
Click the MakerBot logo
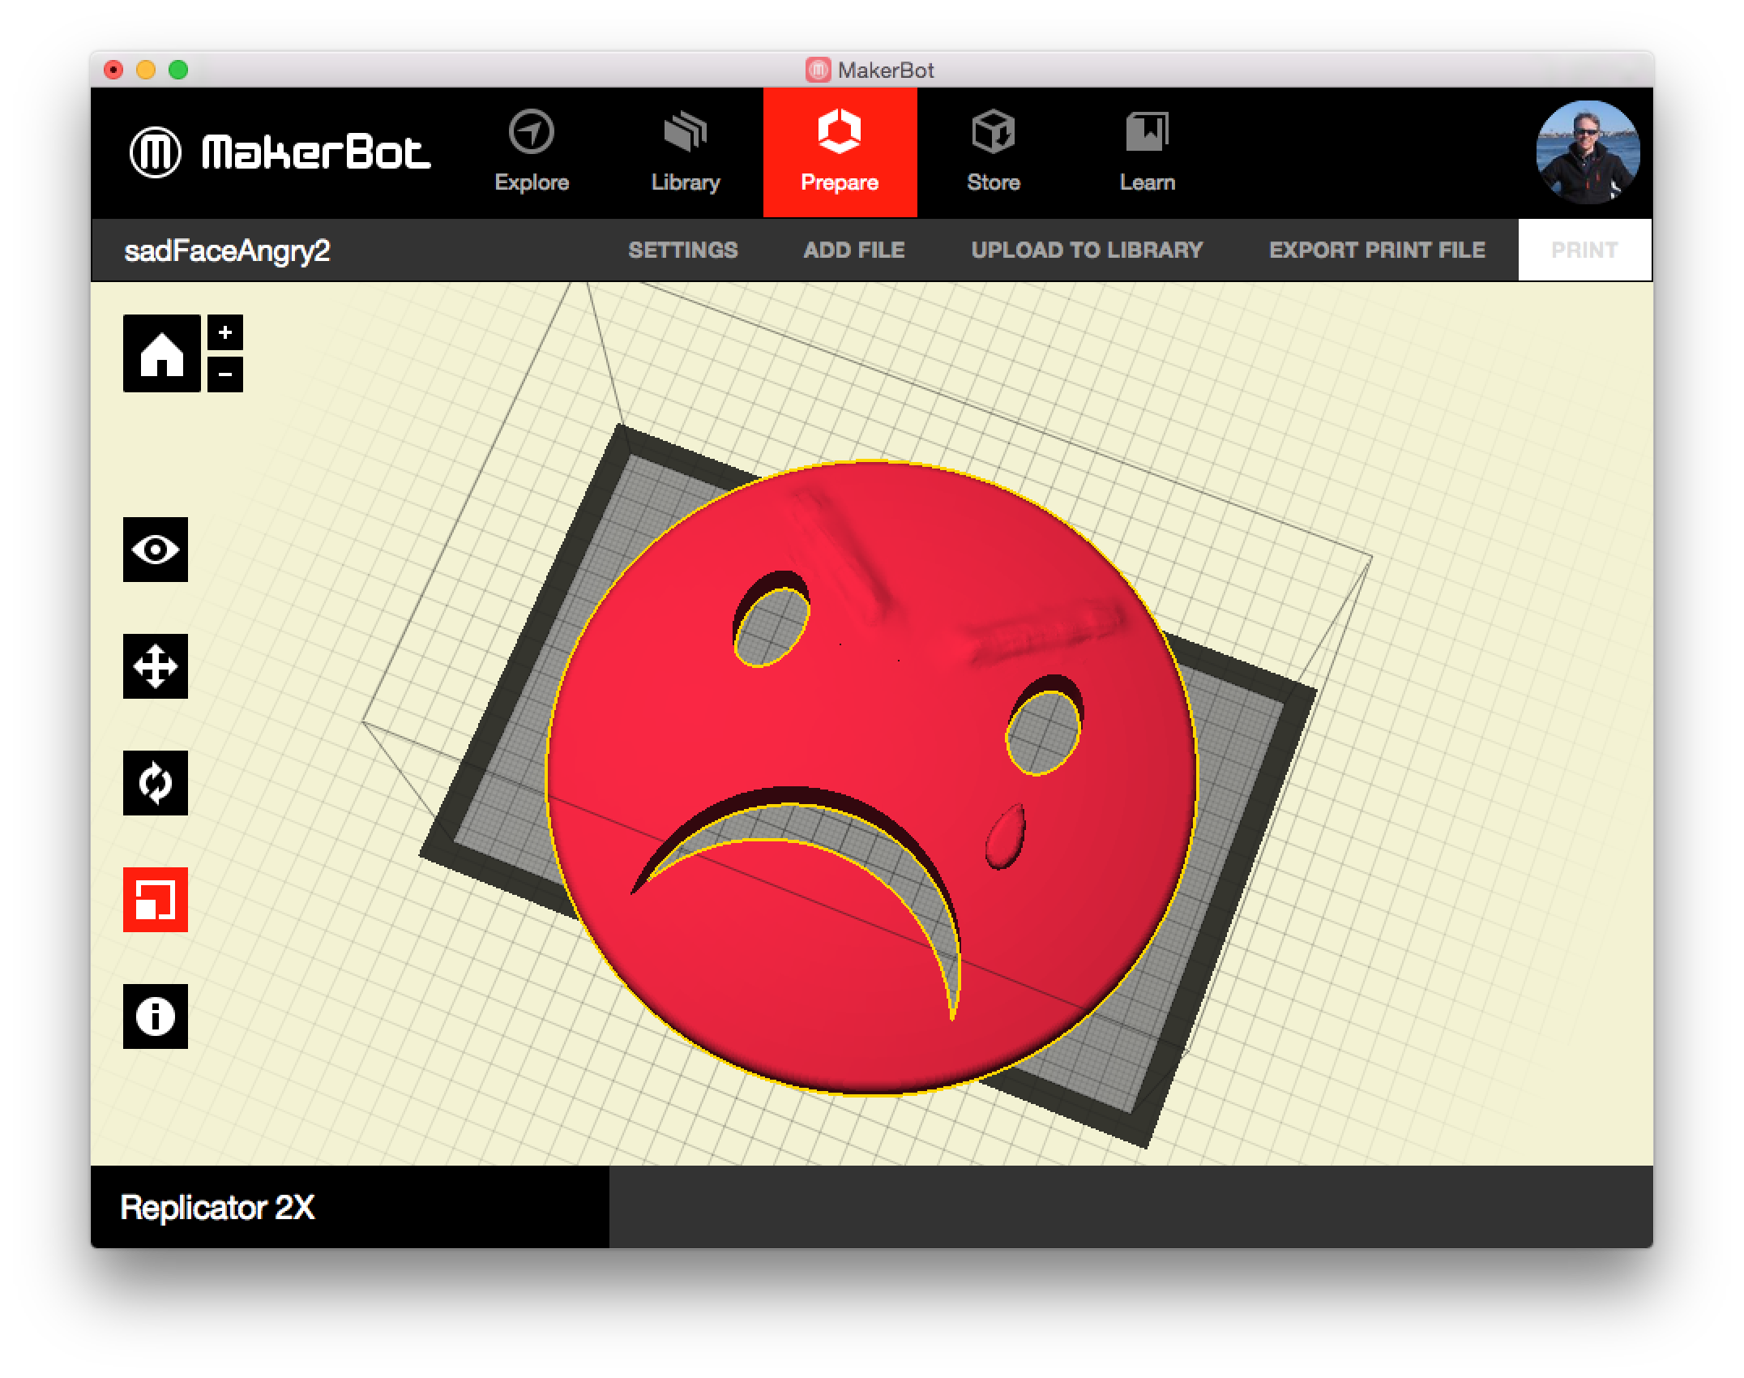(x=280, y=152)
